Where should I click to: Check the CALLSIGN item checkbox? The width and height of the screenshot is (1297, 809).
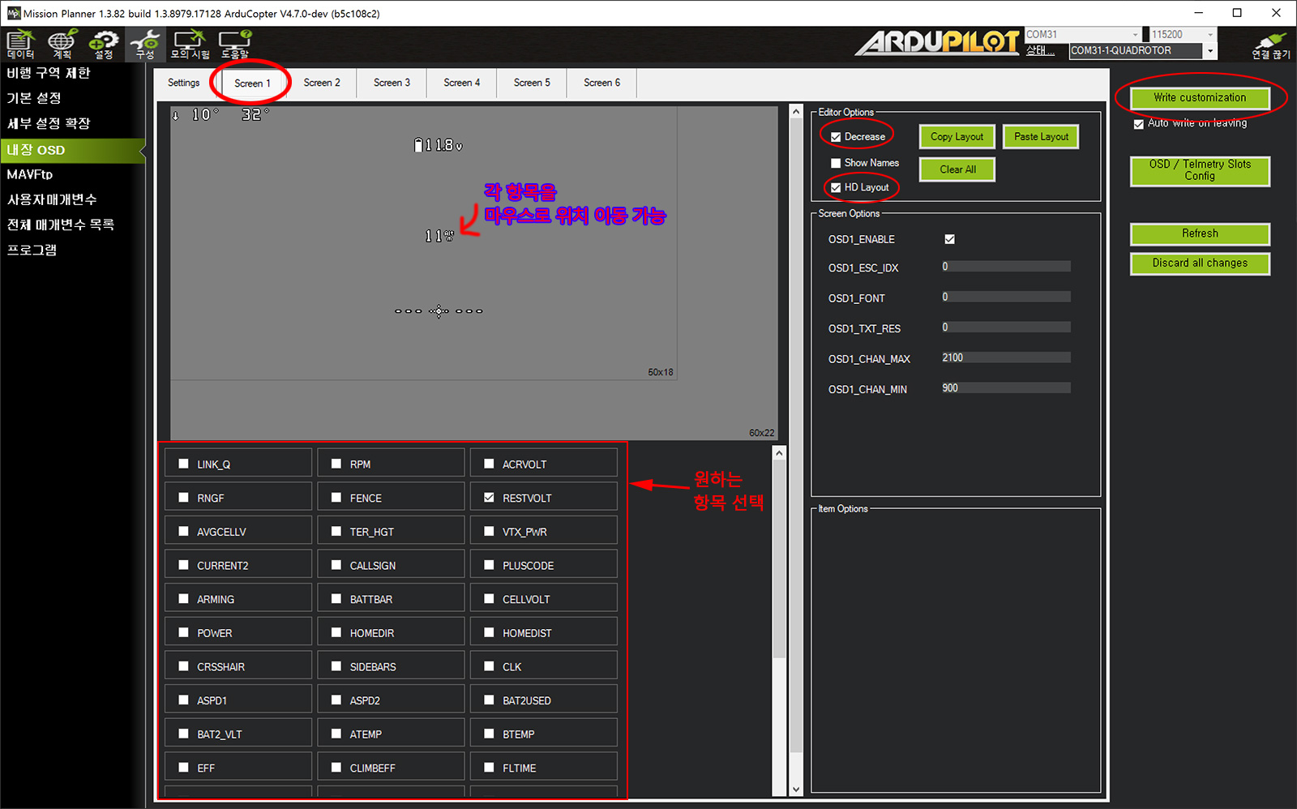pos(336,565)
